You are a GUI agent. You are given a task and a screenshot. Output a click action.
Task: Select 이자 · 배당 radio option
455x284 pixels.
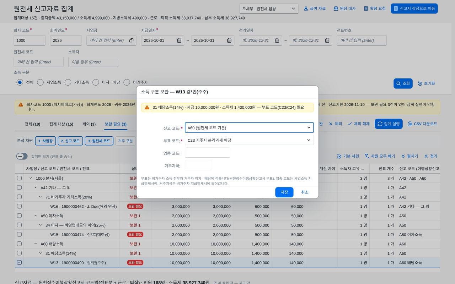pyautogui.click(x=96, y=82)
